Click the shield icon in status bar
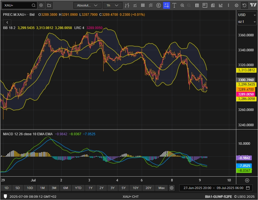Screen dimensions: 258x200 5,196
